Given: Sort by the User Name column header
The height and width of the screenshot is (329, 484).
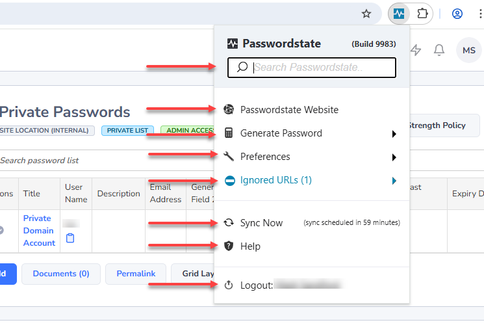Looking at the screenshot, I should pyautogui.click(x=76, y=193).
